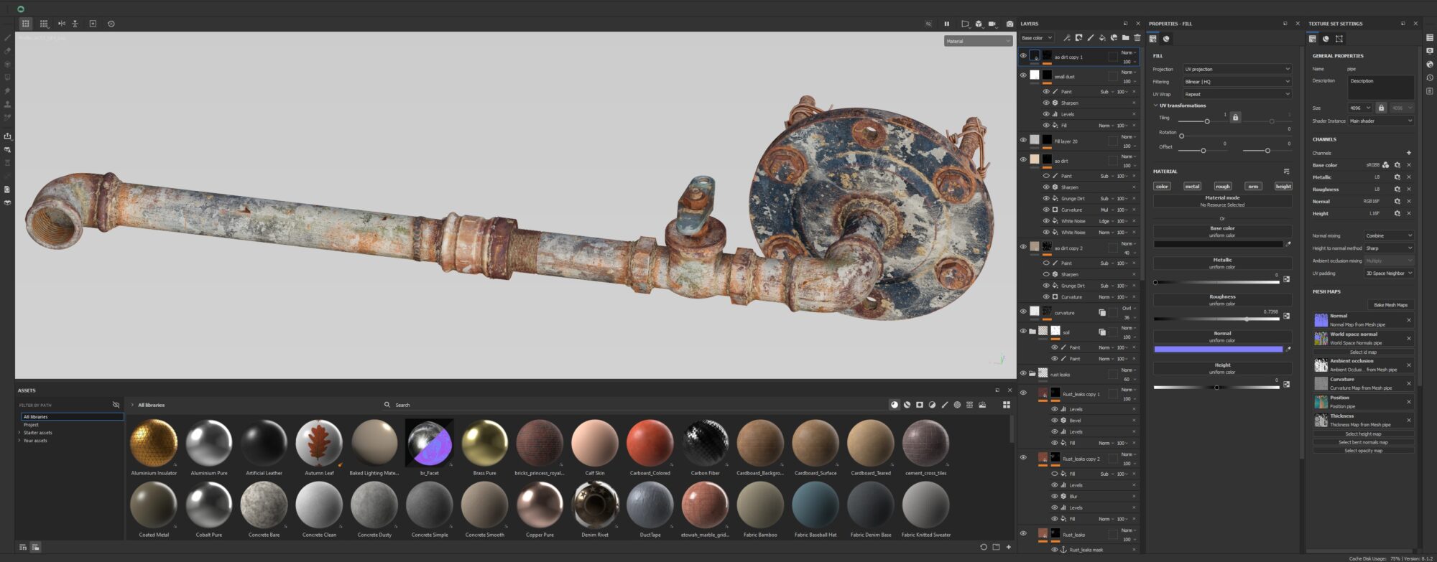
Task: Hide the 'curvature' layer
Action: click(1023, 312)
